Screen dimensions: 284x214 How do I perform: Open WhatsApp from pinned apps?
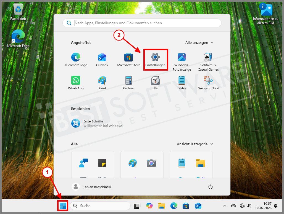pyautogui.click(x=76, y=83)
